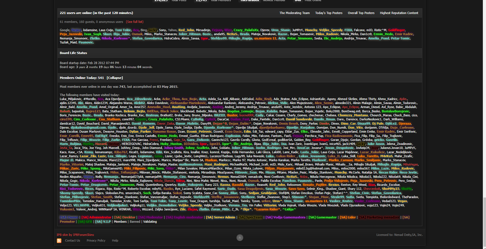The image size is (486, 249).
Task: Open HERCEGOVAC's profile
Action: (131, 144)
